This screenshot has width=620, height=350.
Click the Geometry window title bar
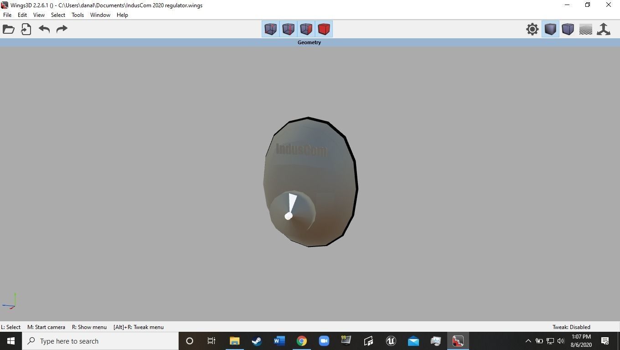pyautogui.click(x=310, y=42)
